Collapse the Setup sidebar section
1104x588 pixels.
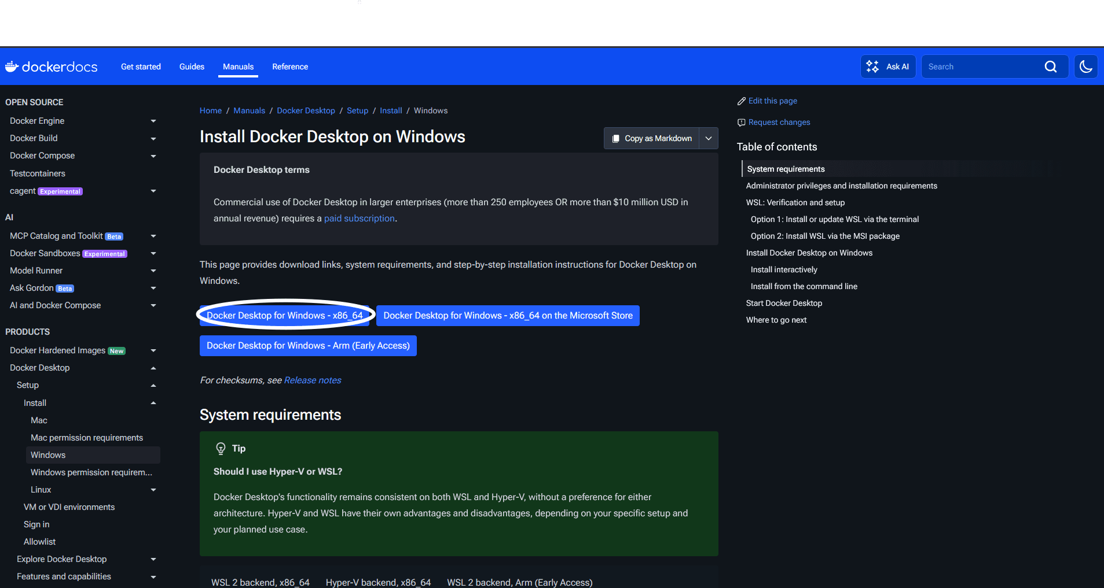tap(153, 385)
